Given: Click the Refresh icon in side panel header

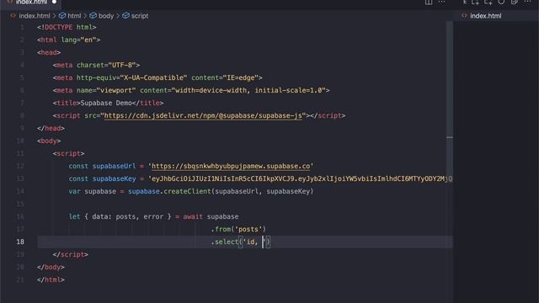Looking at the screenshot, I should pos(501,2).
